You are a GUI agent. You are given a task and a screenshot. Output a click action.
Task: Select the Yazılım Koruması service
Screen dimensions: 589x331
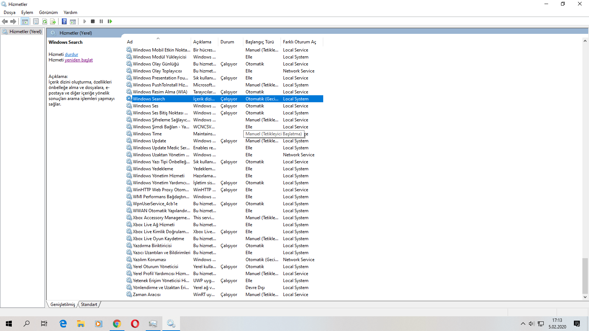point(225,260)
